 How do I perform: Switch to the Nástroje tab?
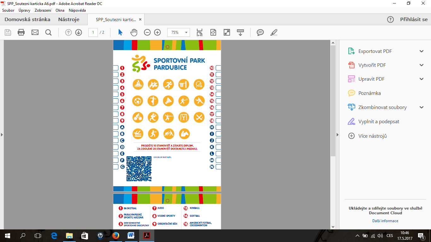(69, 20)
